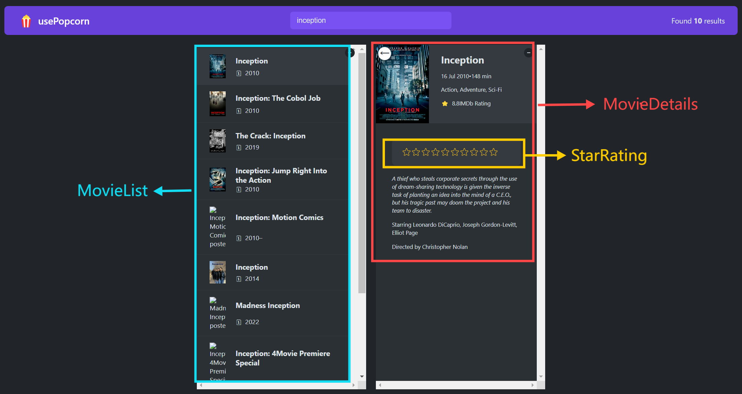Pick the eighth rating star
Image resolution: width=742 pixels, height=394 pixels.
474,152
